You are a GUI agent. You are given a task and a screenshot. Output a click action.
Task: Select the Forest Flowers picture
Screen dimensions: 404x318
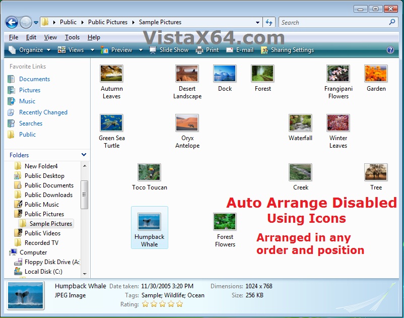(x=225, y=230)
